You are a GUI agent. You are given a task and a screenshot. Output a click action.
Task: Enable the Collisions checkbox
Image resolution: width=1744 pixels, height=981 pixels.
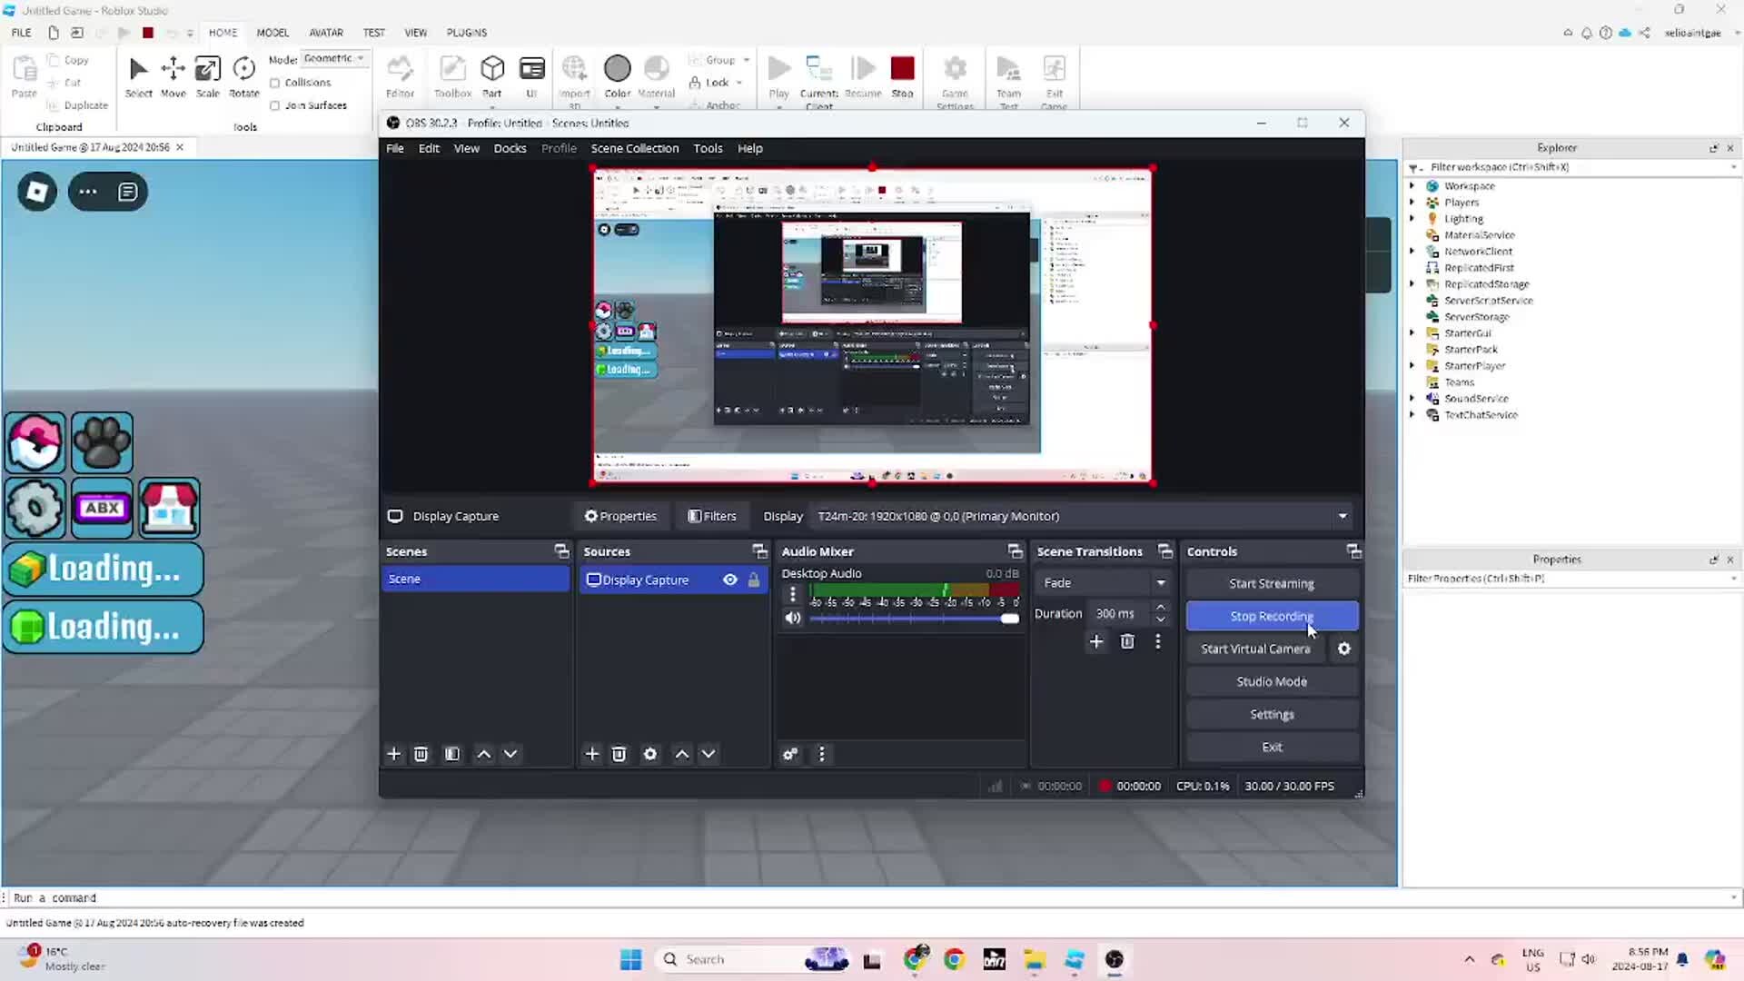pos(274,82)
